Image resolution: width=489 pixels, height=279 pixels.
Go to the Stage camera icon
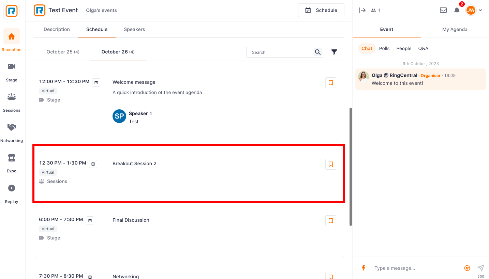(12, 66)
